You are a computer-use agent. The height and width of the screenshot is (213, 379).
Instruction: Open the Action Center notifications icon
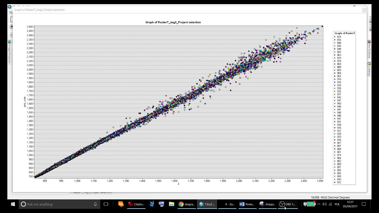(364, 204)
